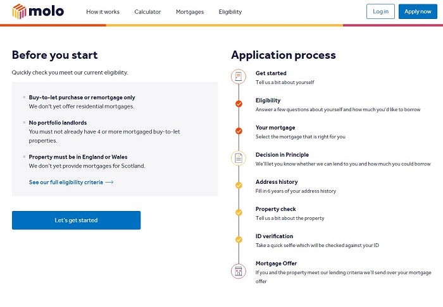Open the Calculator page
Screen dimensions: 443x307
point(147,12)
